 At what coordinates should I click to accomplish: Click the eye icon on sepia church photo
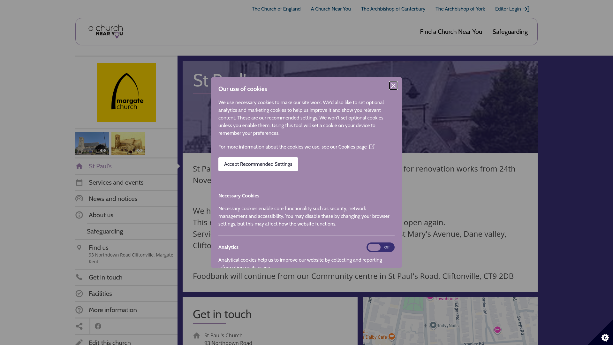139,150
